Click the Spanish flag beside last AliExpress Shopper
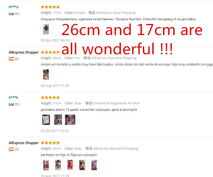This screenshot has width=213, height=177. coord(11,149)
